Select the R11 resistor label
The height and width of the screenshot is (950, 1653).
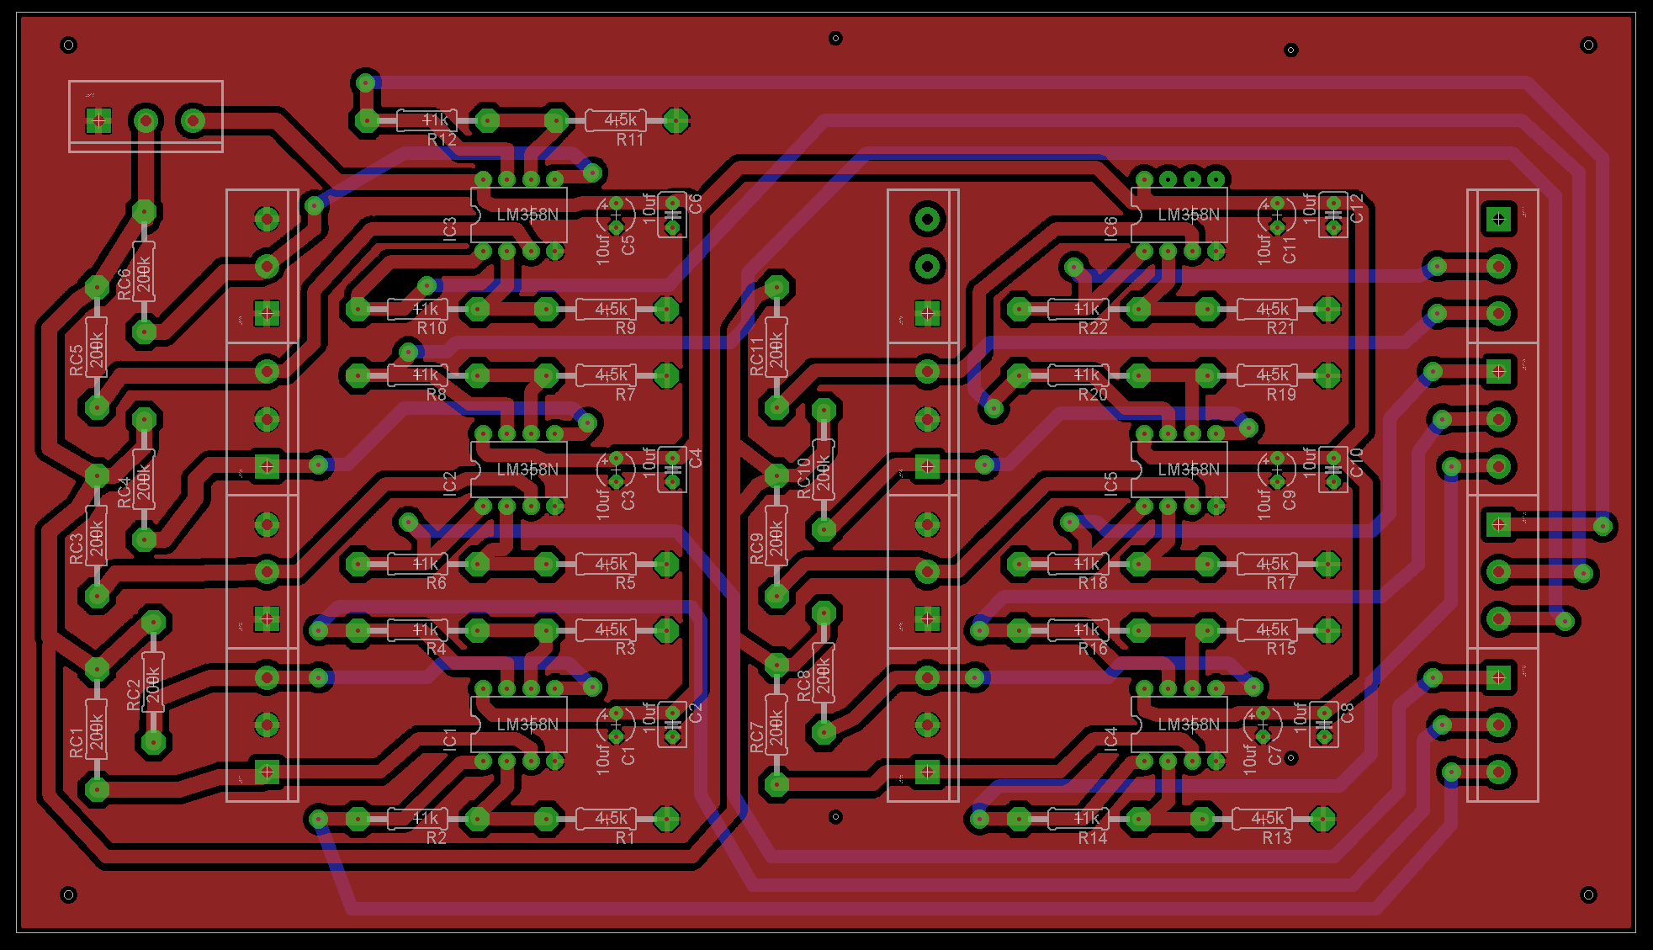pos(630,140)
